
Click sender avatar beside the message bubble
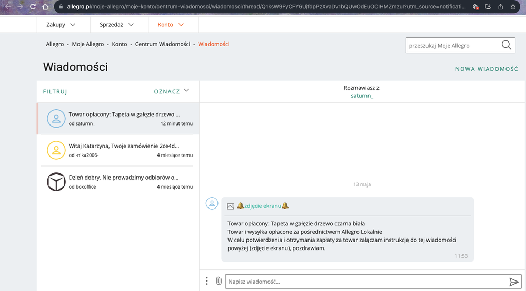click(212, 203)
